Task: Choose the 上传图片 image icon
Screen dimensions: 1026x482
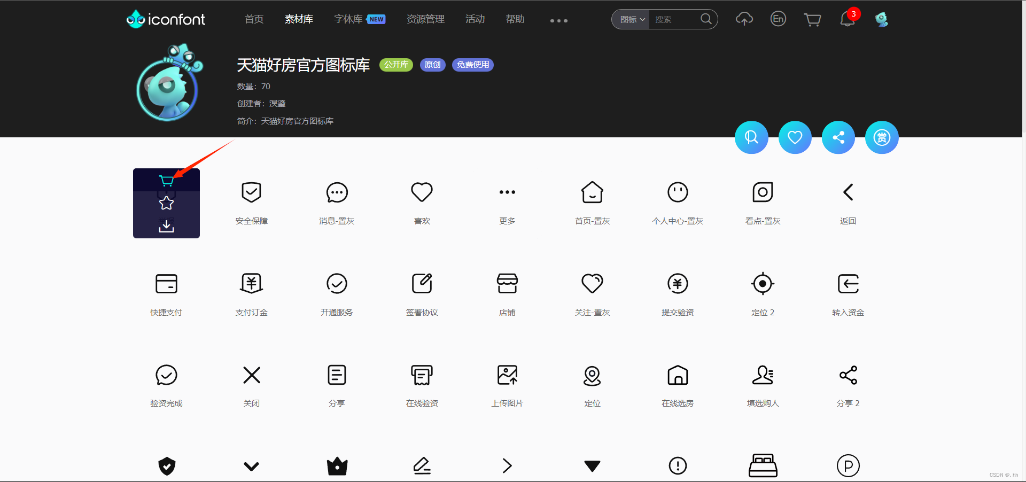Action: [507, 375]
